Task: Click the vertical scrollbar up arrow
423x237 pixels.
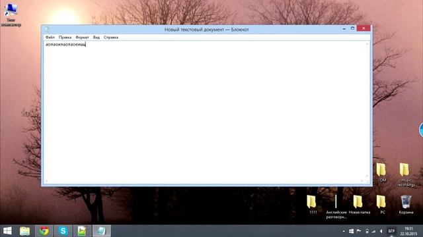Action: (367, 44)
